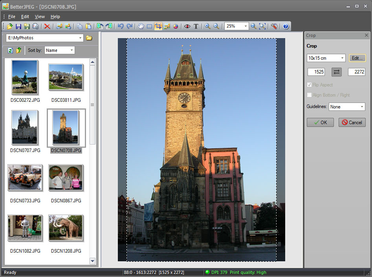The height and width of the screenshot is (277, 372).
Task: Select the Text tool
Action: tap(196, 26)
